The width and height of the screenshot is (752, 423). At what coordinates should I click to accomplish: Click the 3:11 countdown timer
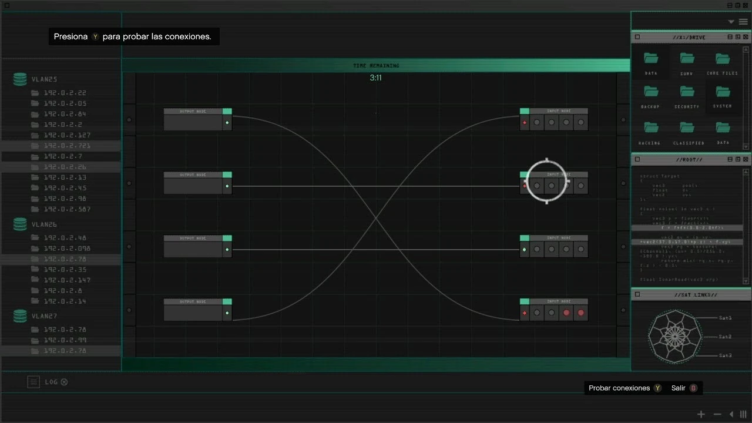click(376, 78)
